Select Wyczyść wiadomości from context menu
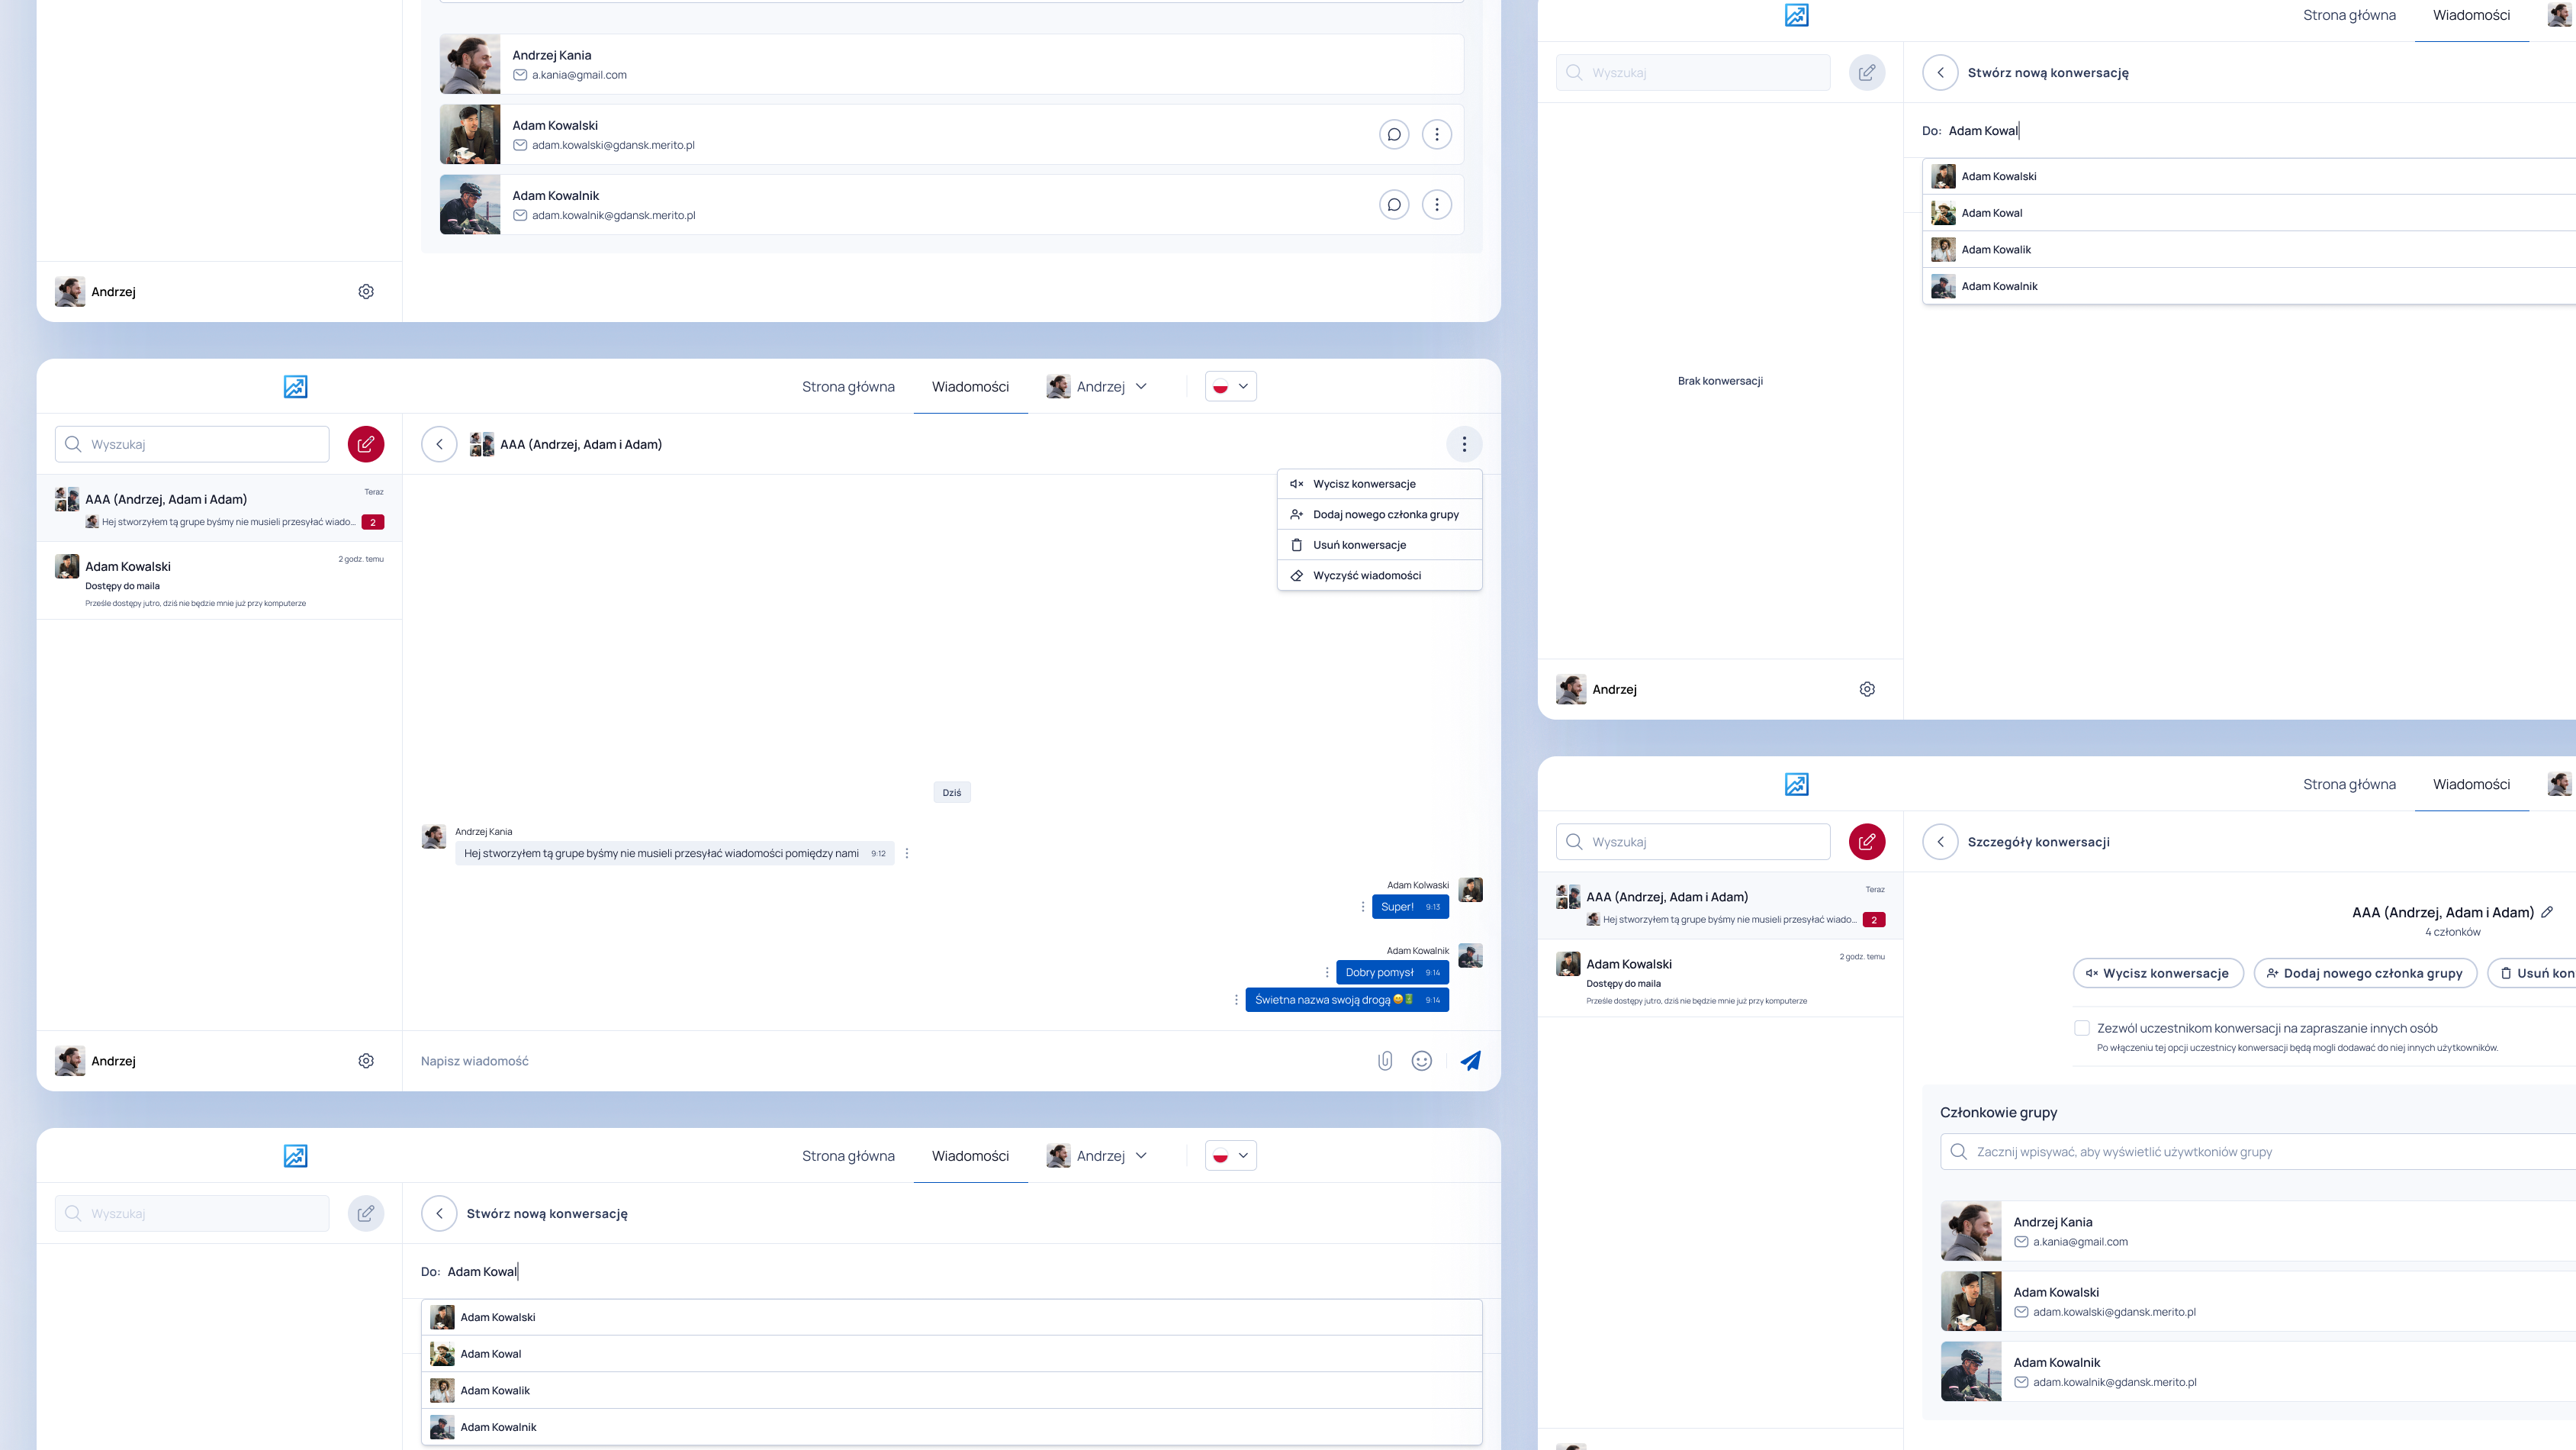The height and width of the screenshot is (1450, 2576). 1366,575
